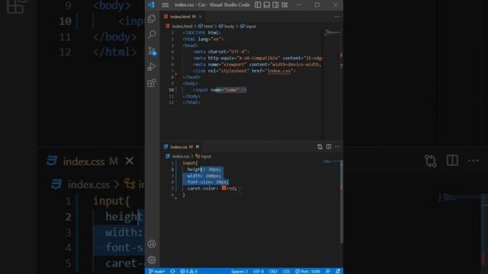488x274 pixels.
Task: Open the Accounts menu icon
Action: 152,244
